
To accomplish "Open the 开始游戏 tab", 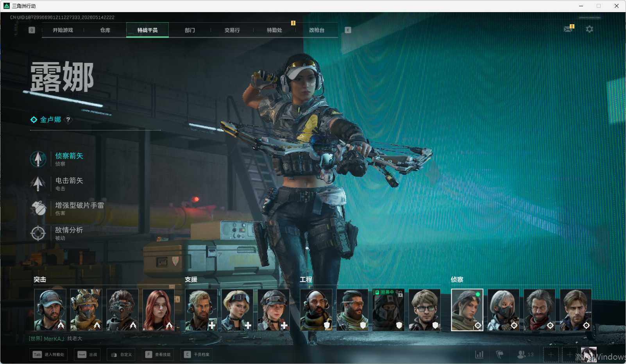I will click(63, 30).
